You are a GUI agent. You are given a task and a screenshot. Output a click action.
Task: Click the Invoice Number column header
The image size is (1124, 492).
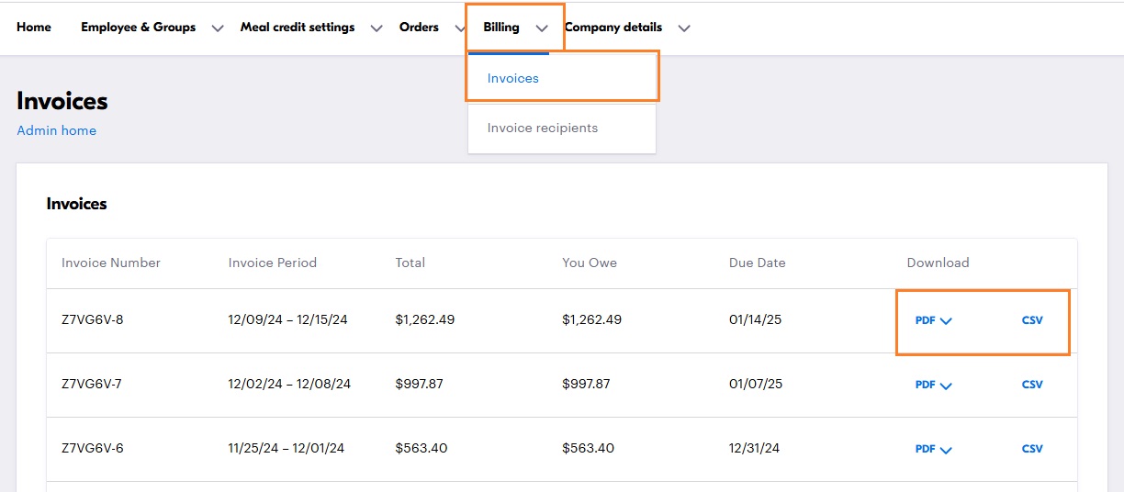tap(111, 263)
